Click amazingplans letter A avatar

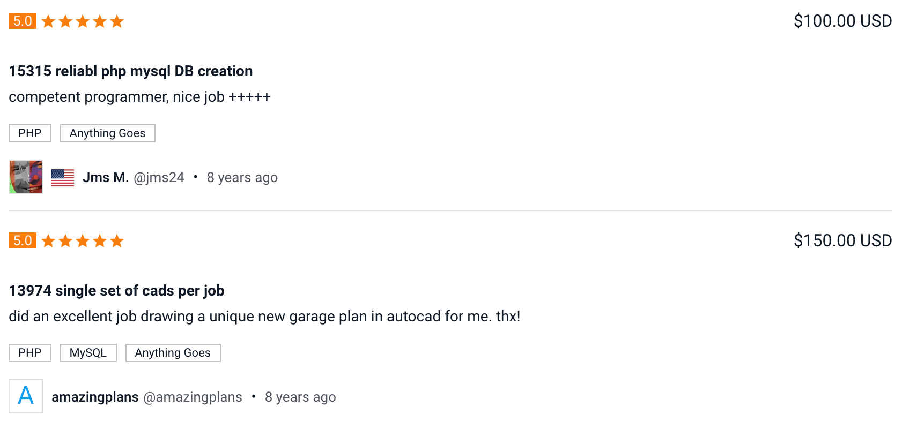[26, 396]
